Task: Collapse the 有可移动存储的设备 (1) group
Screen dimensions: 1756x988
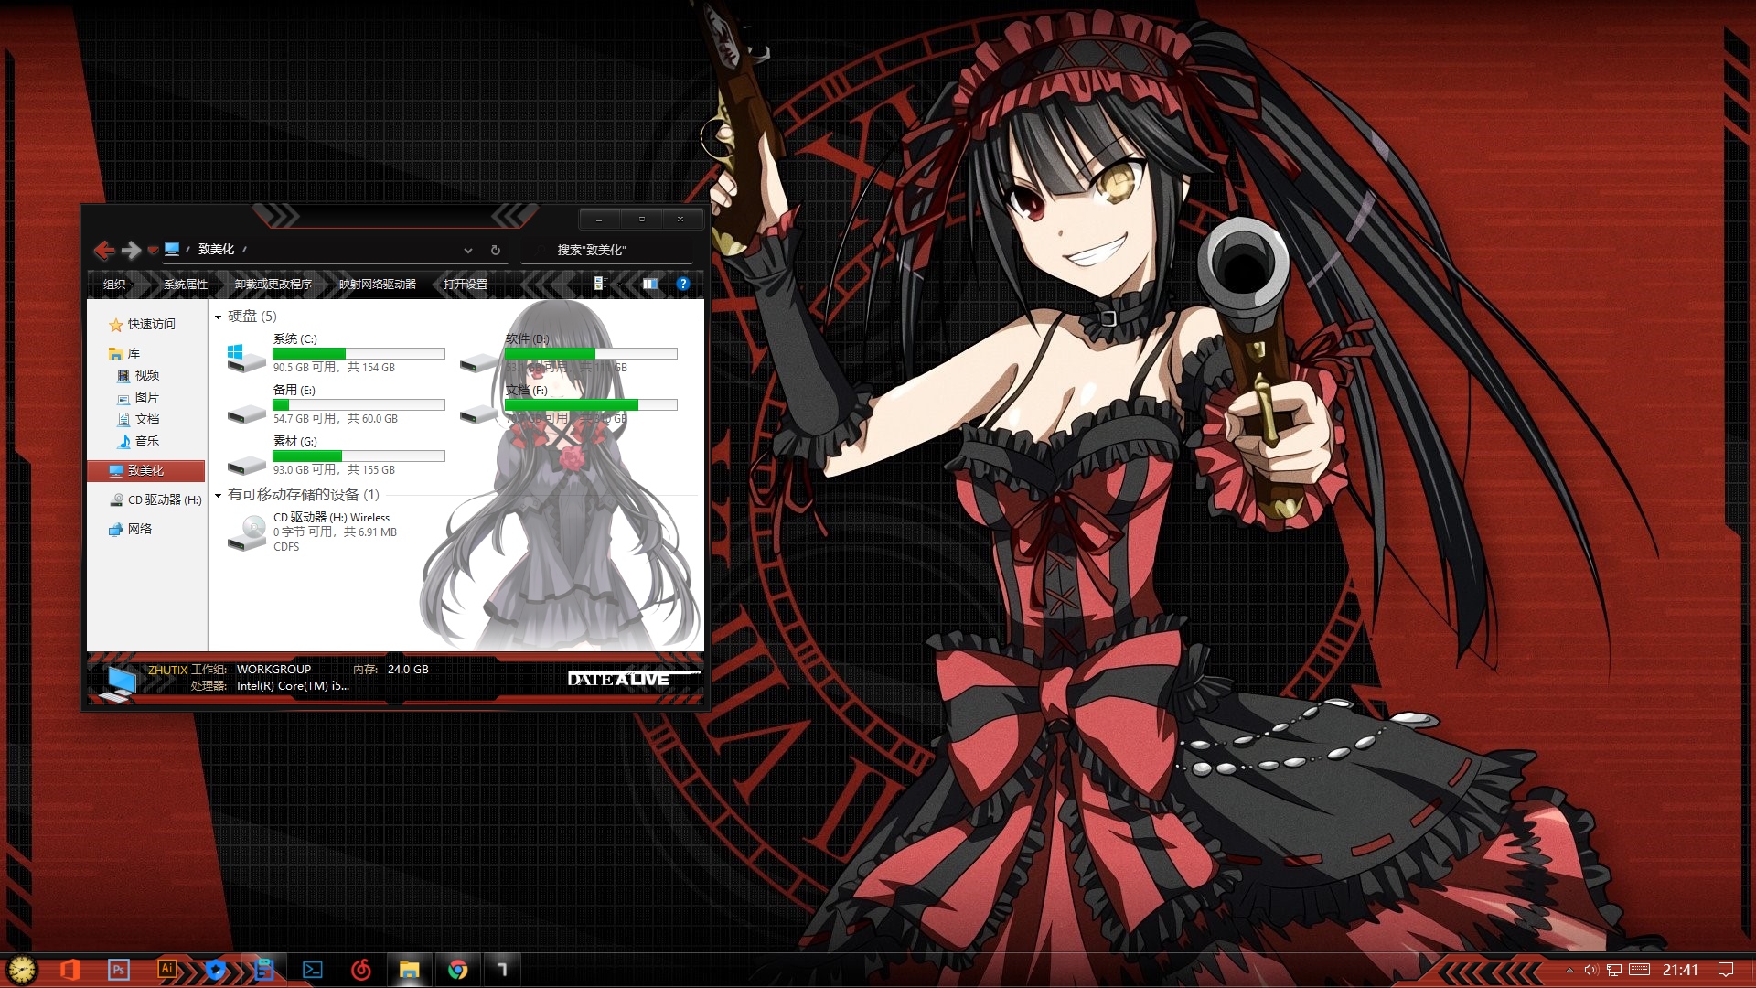Action: (x=219, y=495)
